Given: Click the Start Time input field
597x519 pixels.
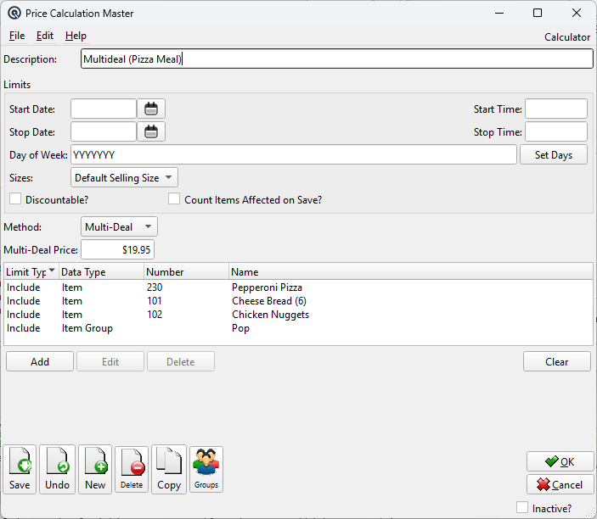Looking at the screenshot, I should [x=556, y=109].
